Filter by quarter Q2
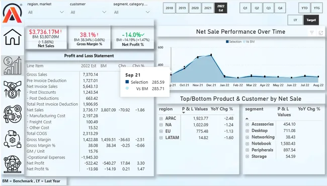The image size is (327, 186). [x=257, y=8]
